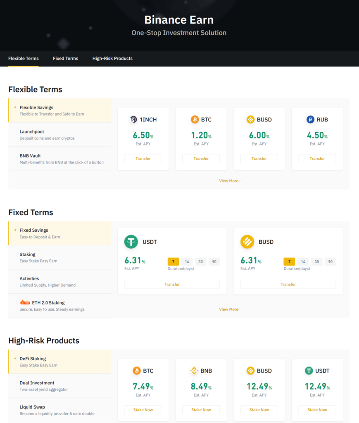Click Stake Now on the BNB card
This screenshot has width=359, height=423.
[201, 410]
